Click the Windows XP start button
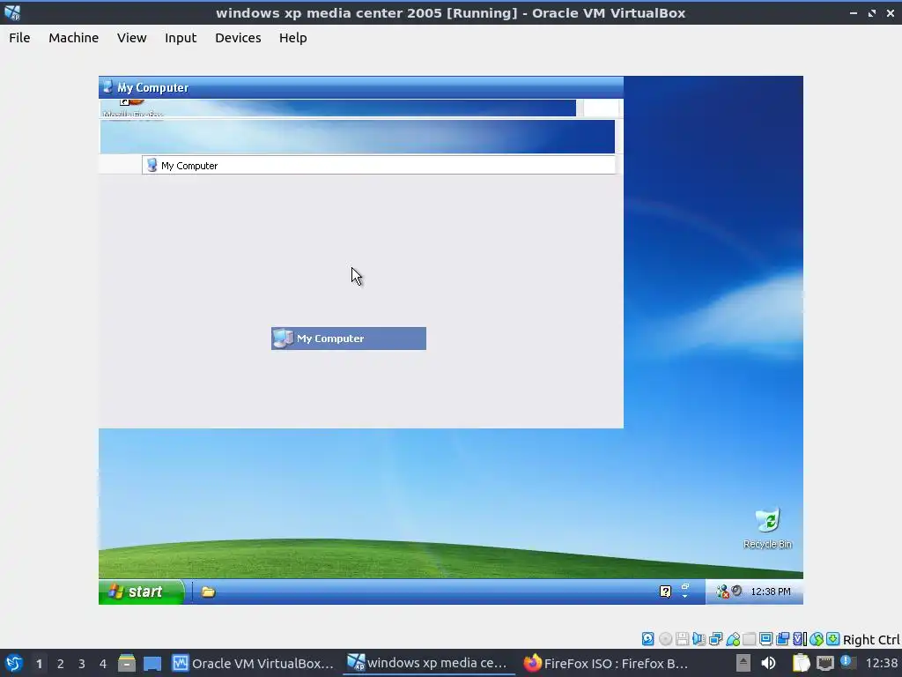The width and height of the screenshot is (902, 677). (142, 591)
